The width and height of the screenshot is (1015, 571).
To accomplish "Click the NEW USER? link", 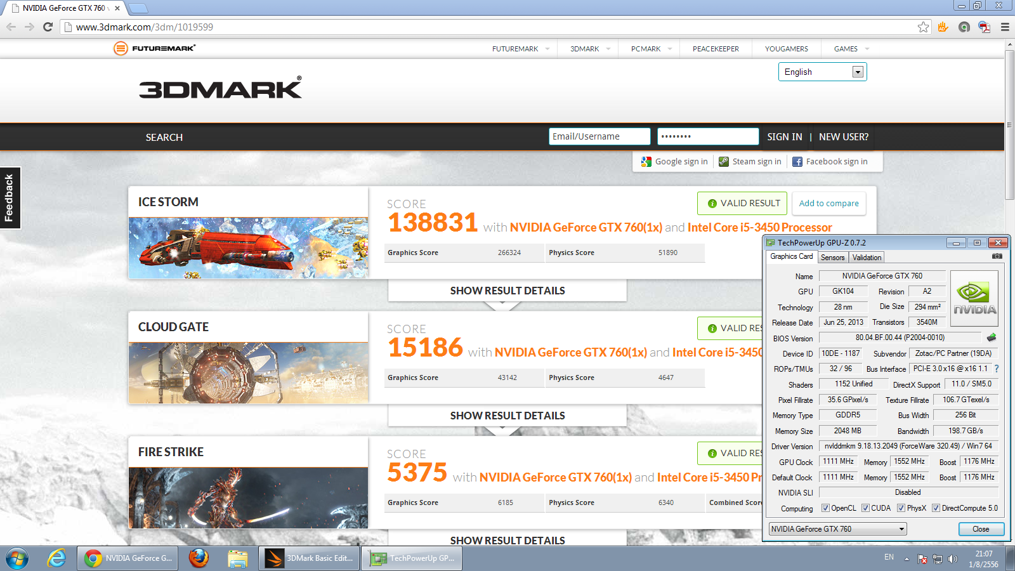I will click(x=844, y=137).
